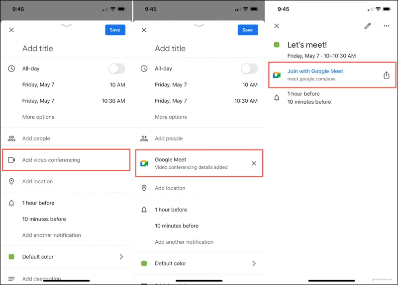The height and width of the screenshot is (285, 398).
Task: Select the 10 AM start time, middle screen
Action: click(250, 84)
